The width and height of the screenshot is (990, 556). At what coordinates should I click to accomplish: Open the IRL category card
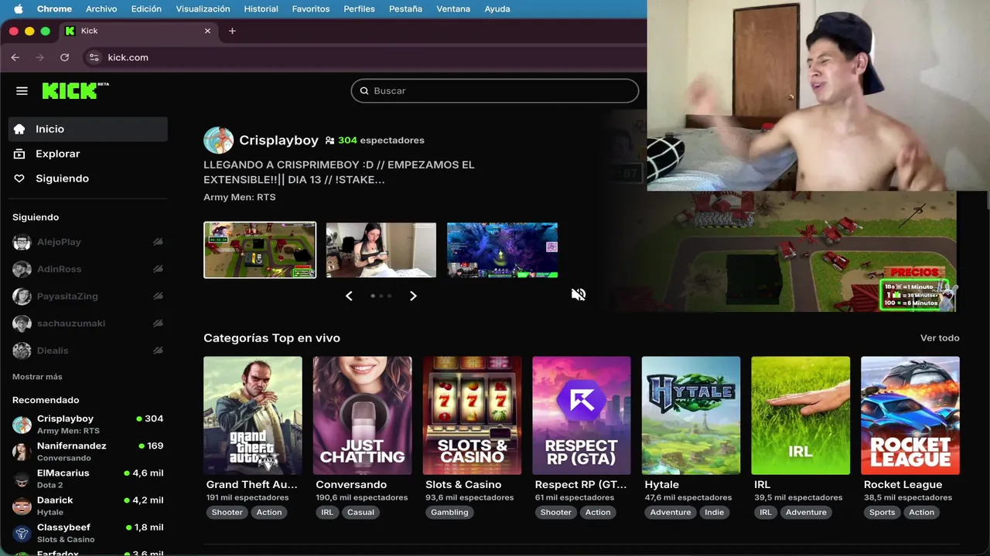[x=801, y=415]
